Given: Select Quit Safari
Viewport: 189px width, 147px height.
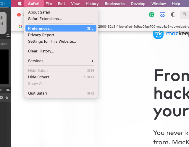Looking at the screenshot, I should tap(61, 93).
